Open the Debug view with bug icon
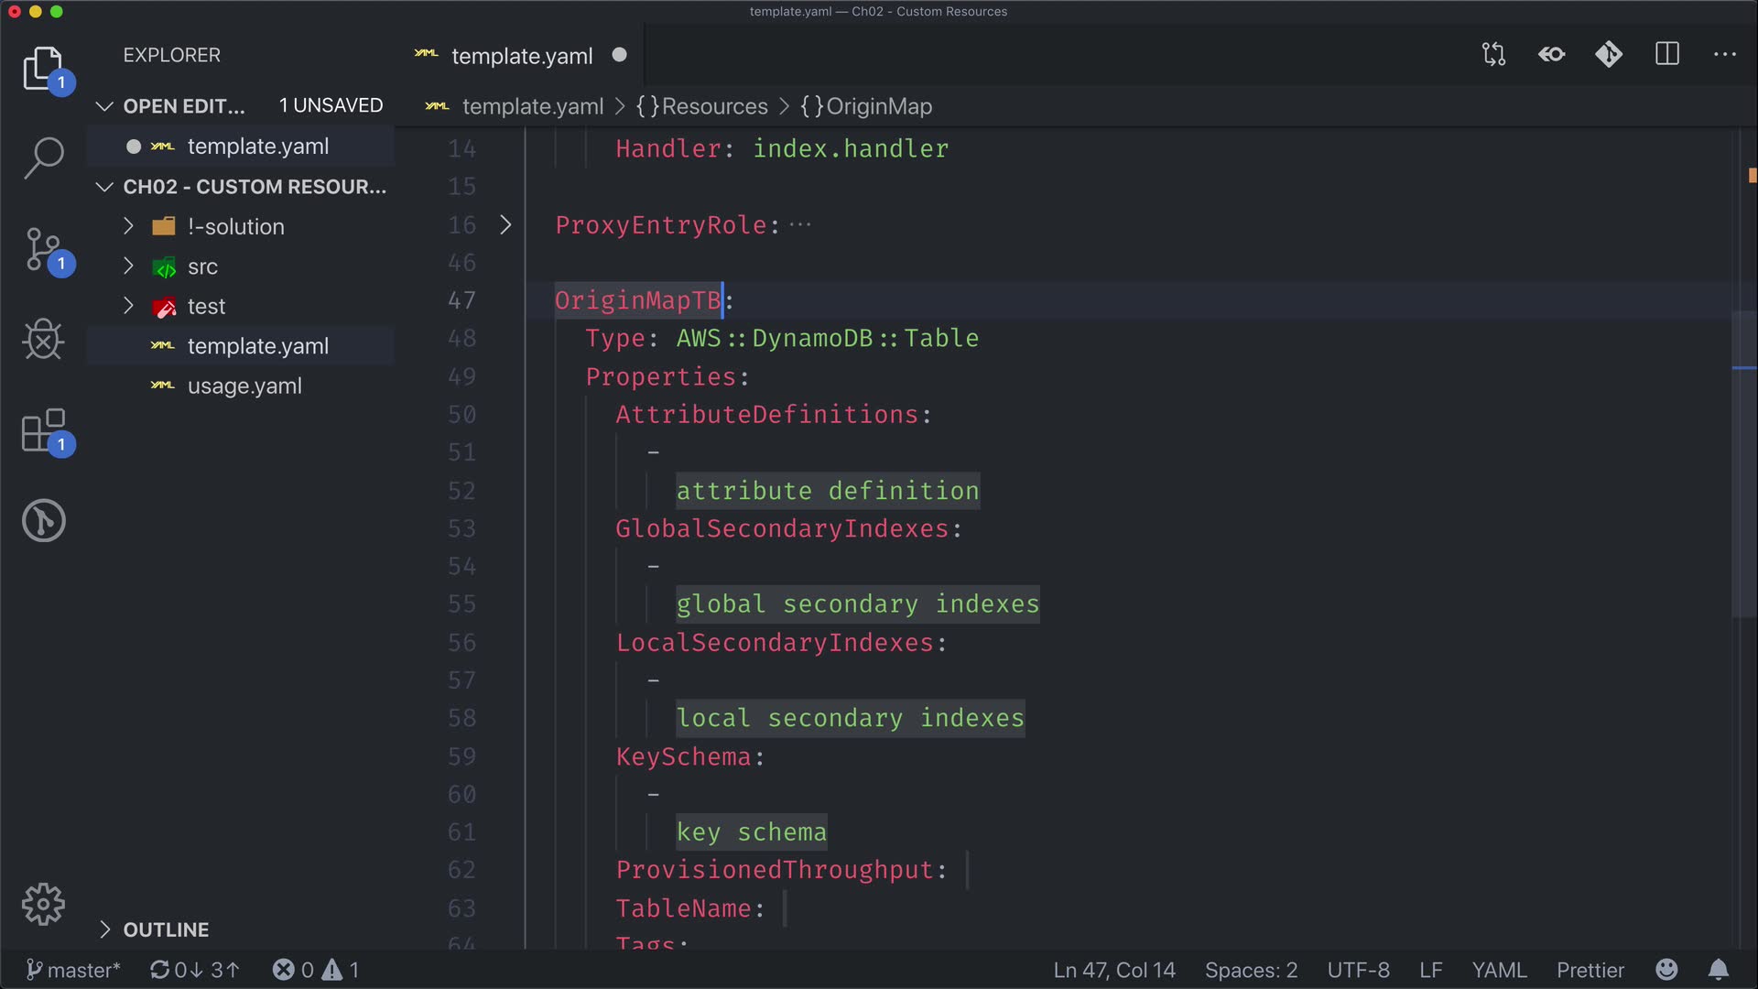1758x989 pixels. [43, 340]
